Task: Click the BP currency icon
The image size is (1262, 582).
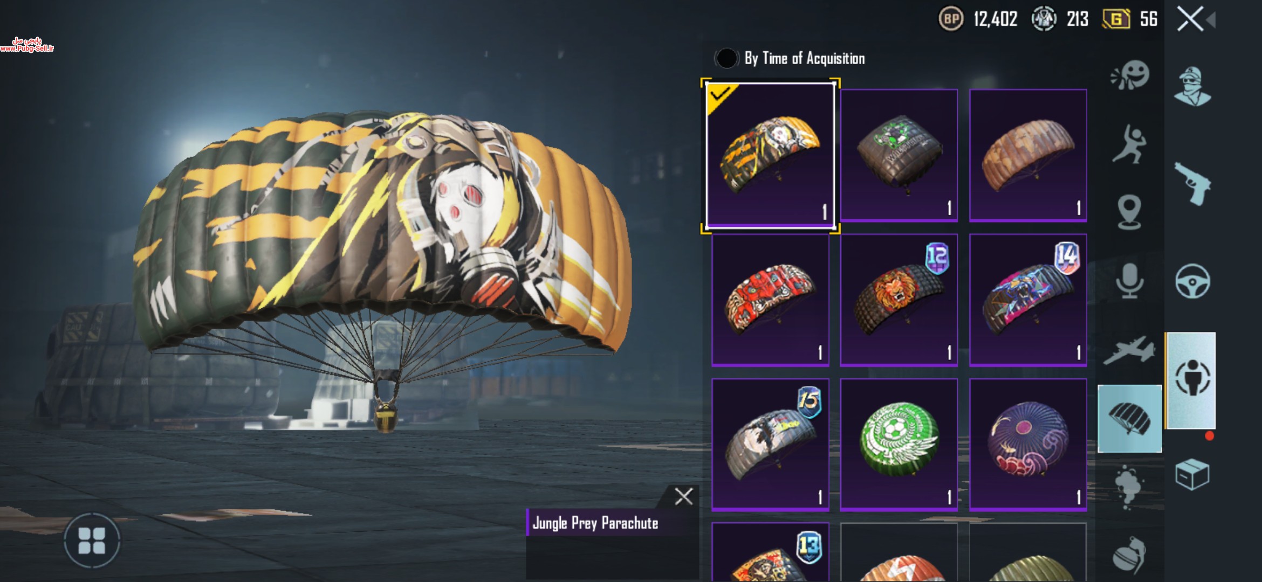Action: [951, 19]
